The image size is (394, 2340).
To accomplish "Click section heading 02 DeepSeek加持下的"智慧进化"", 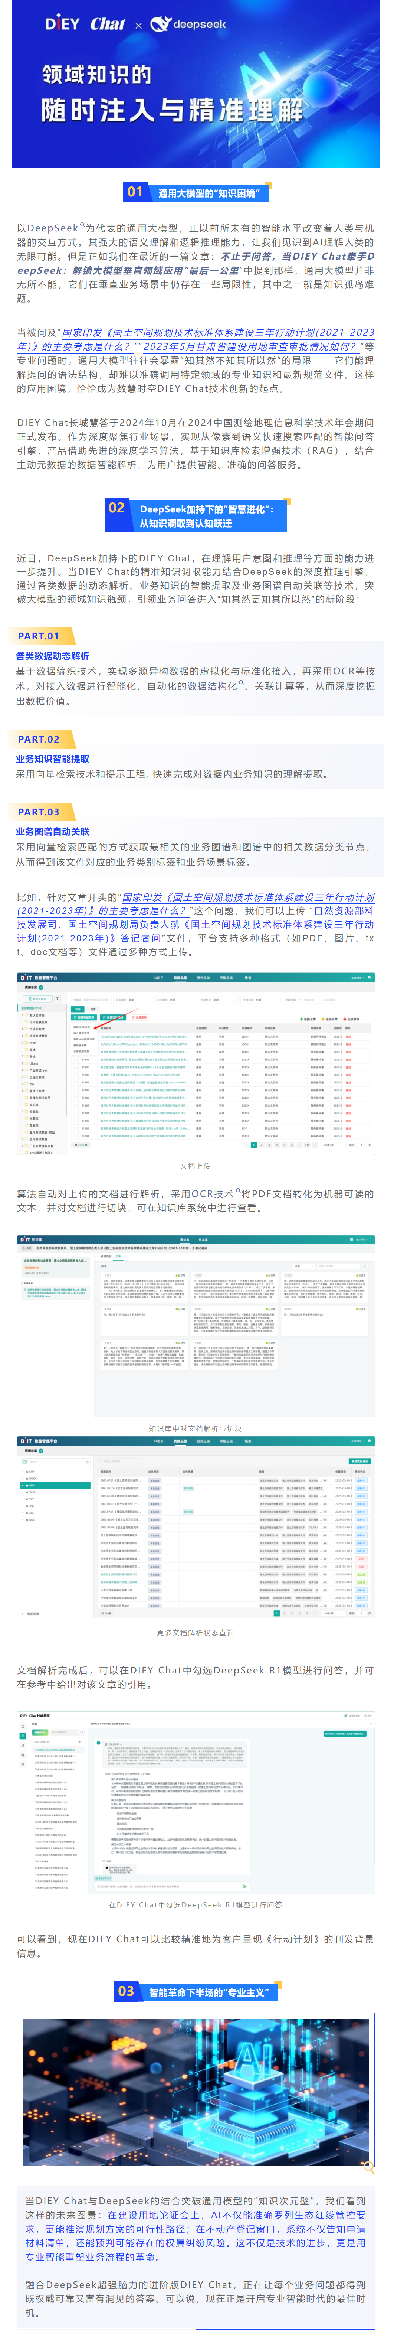I will point(196,515).
